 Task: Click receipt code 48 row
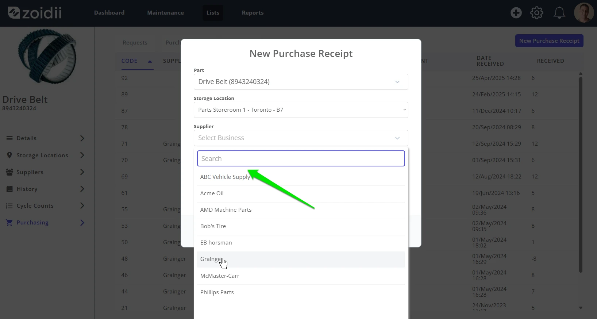coord(124,259)
